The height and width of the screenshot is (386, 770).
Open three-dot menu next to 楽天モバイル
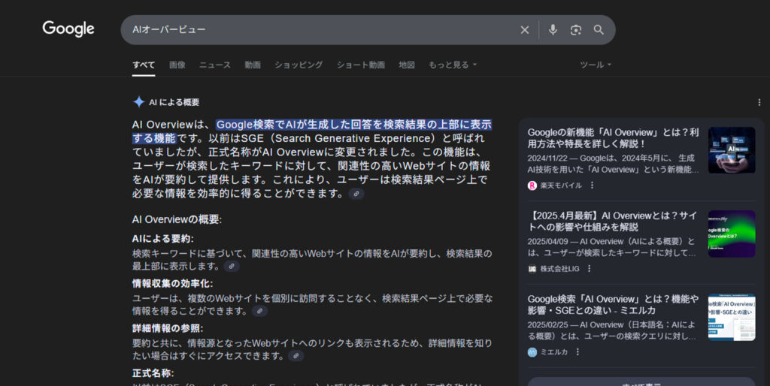click(592, 185)
